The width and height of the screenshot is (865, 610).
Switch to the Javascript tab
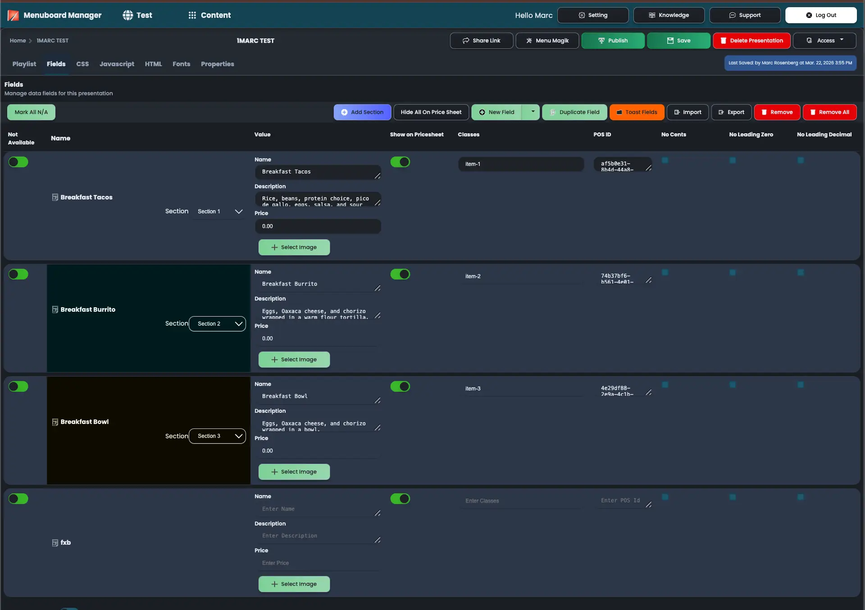click(117, 64)
